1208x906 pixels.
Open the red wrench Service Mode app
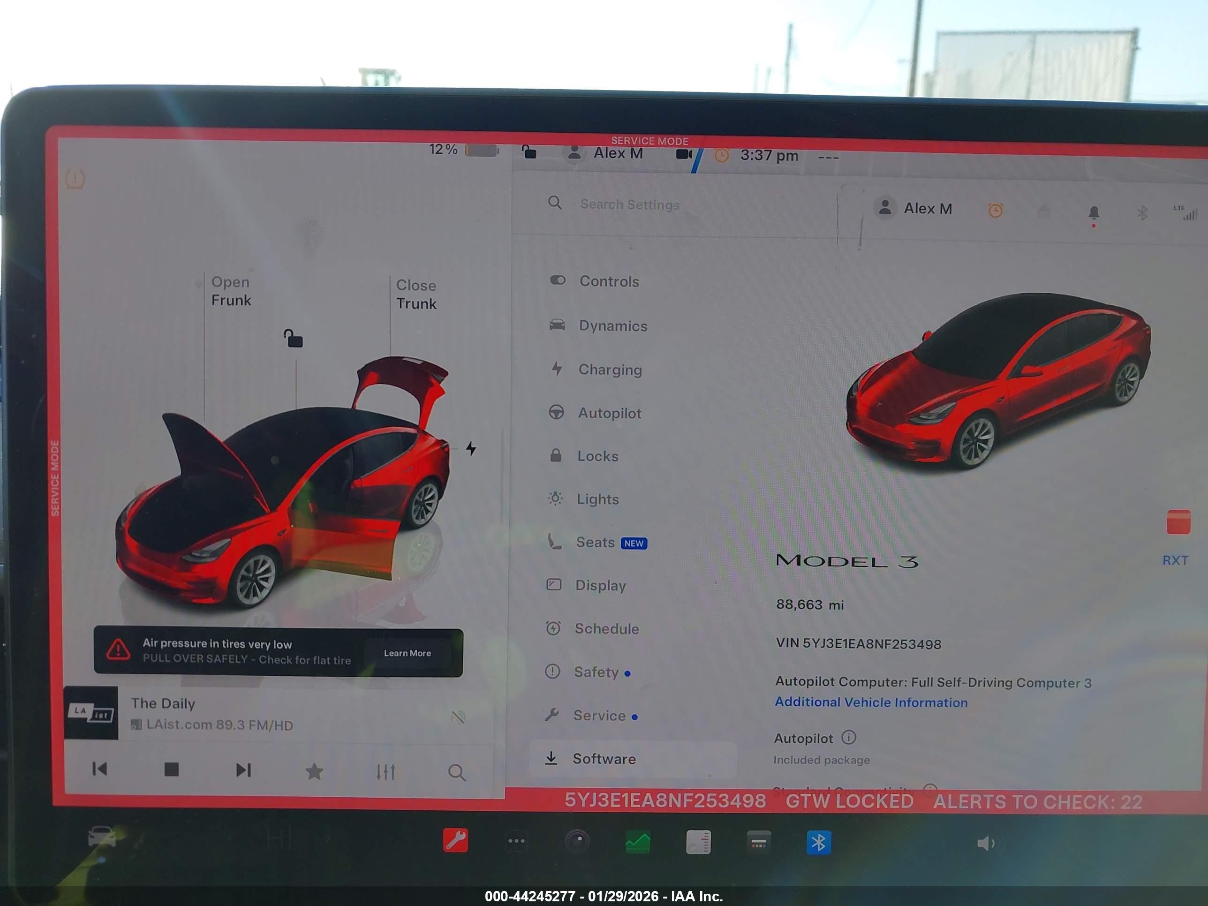pos(455,840)
